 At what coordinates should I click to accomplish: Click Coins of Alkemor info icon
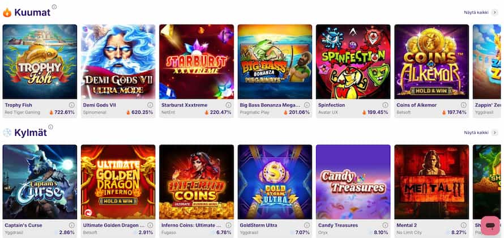(463, 105)
